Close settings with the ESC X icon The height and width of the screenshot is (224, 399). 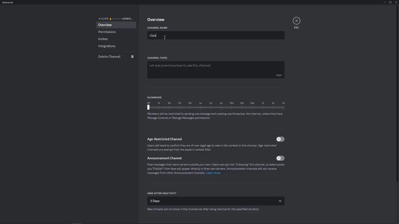tap(296, 21)
